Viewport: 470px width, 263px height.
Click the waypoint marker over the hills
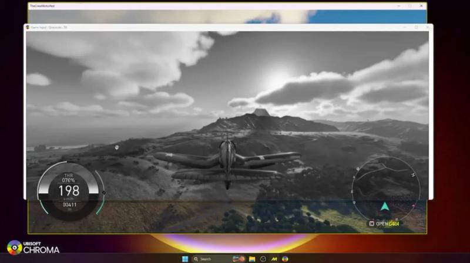pyautogui.click(x=117, y=147)
